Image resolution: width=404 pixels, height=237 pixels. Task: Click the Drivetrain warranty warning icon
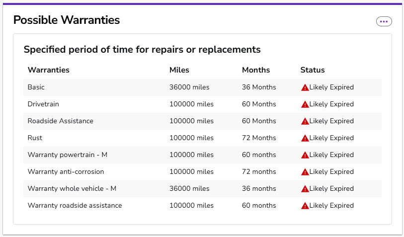(305, 104)
